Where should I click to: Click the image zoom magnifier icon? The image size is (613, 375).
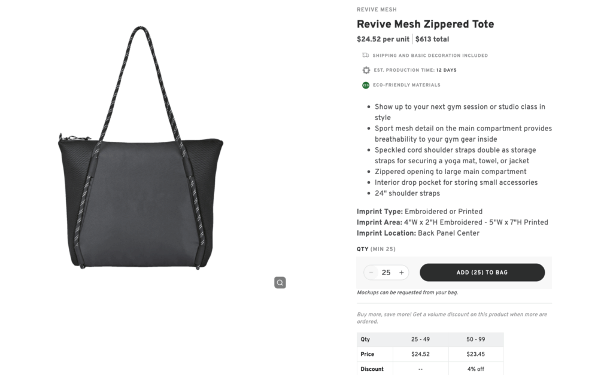pos(280,282)
